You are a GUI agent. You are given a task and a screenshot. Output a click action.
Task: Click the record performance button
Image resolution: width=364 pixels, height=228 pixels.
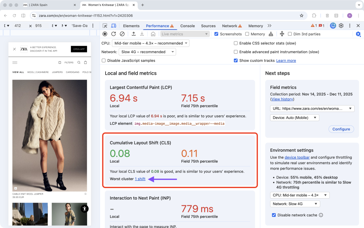(105, 34)
